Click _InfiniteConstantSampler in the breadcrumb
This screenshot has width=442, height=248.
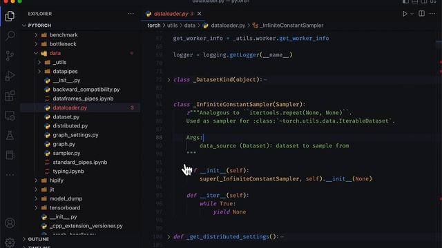(x=291, y=25)
